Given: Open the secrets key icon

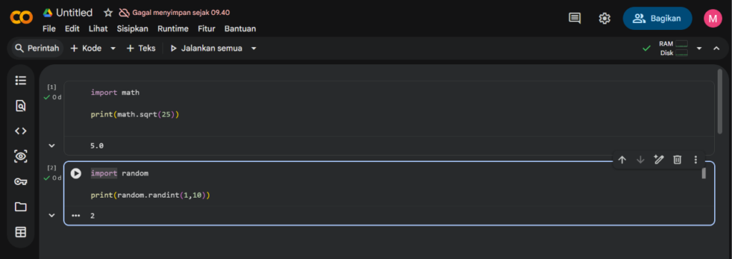Looking at the screenshot, I should point(21,182).
